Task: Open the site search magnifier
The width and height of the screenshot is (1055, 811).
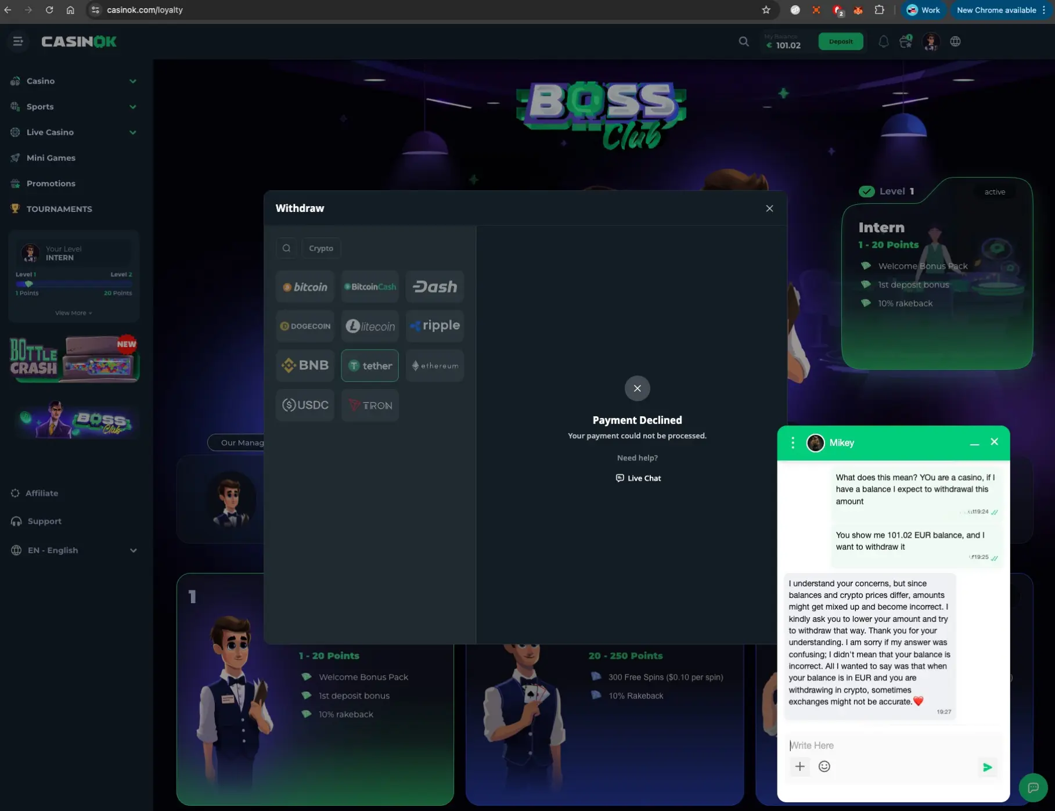Action: point(744,41)
